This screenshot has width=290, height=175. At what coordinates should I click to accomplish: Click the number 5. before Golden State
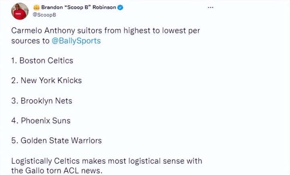coord(15,140)
